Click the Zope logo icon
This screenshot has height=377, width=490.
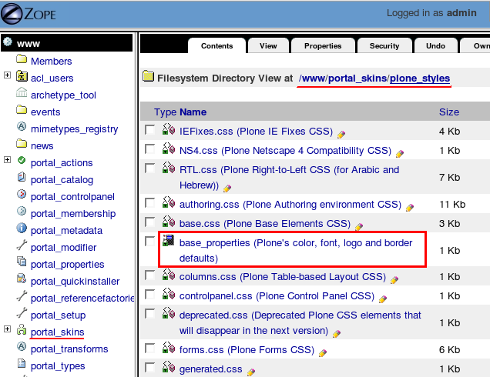click(12, 13)
